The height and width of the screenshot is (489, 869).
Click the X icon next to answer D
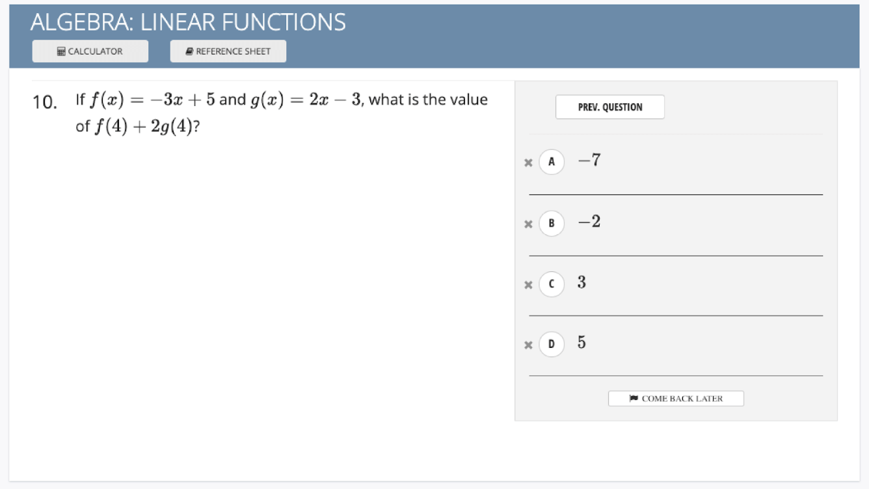pos(529,343)
